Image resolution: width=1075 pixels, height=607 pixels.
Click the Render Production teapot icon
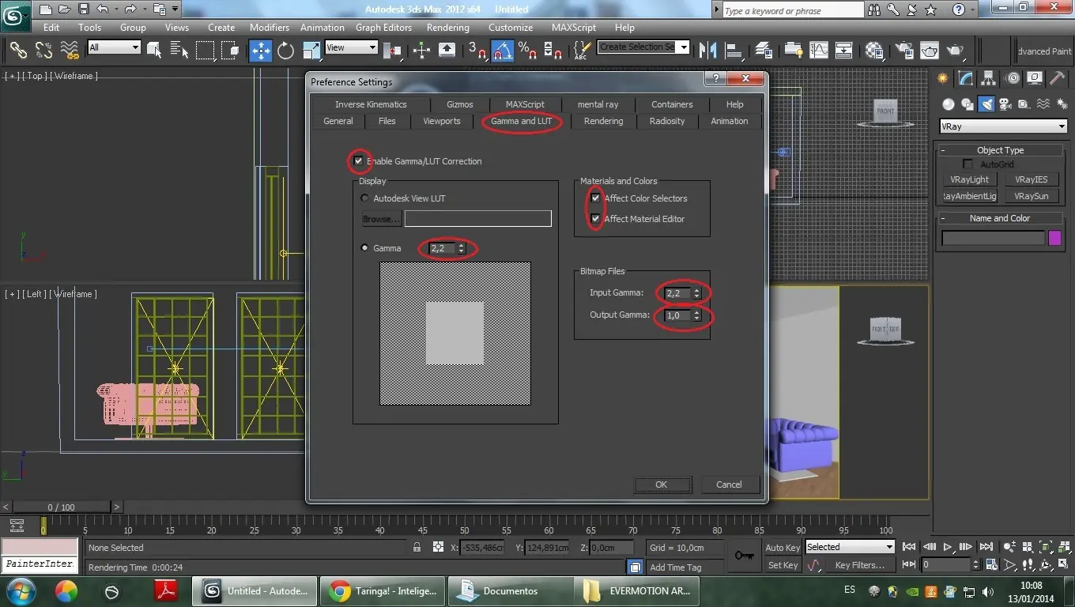click(x=956, y=50)
